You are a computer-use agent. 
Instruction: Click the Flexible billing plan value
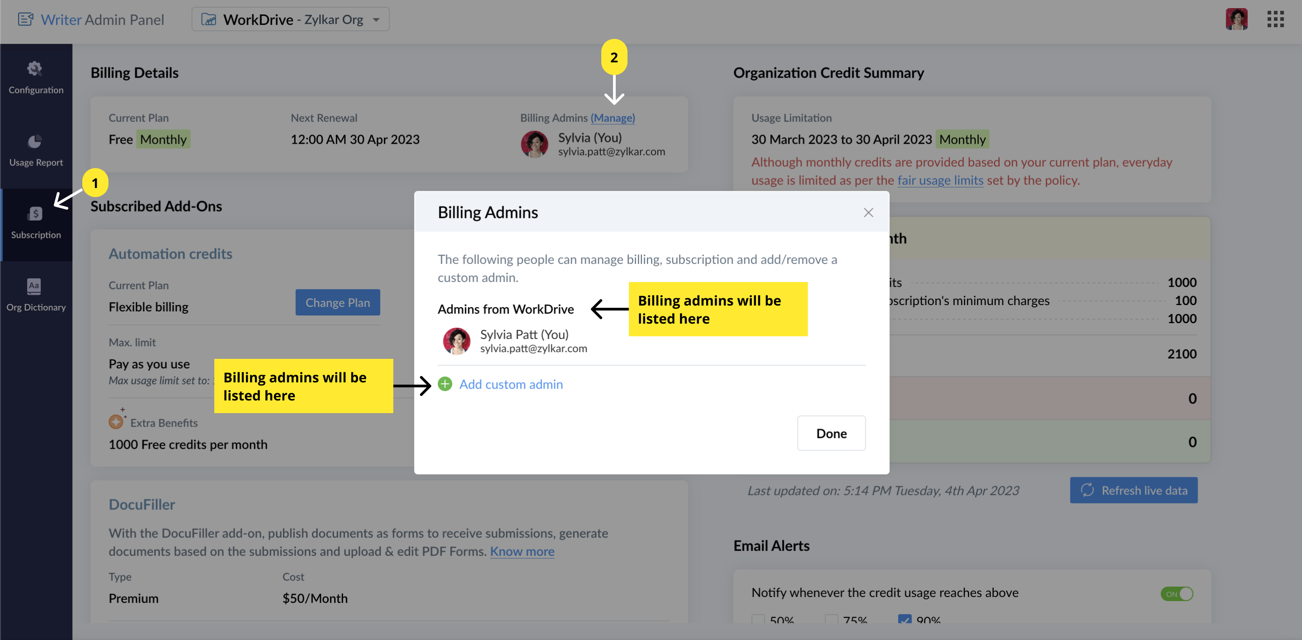pyautogui.click(x=148, y=307)
